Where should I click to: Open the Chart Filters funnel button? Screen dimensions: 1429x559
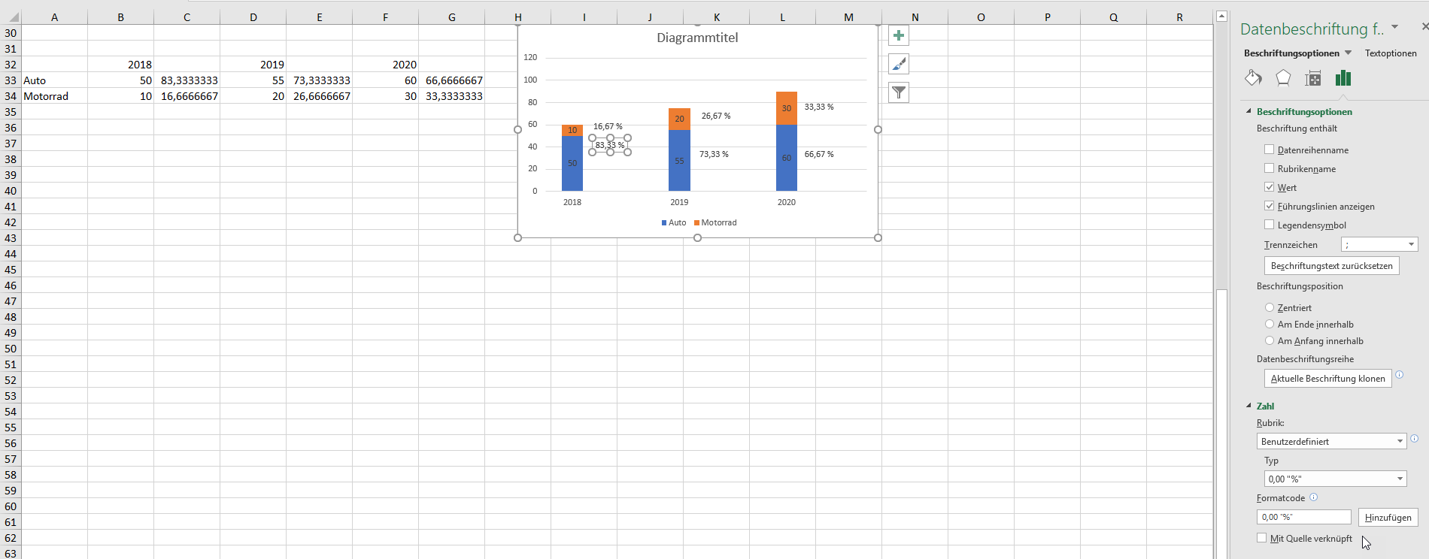point(899,92)
